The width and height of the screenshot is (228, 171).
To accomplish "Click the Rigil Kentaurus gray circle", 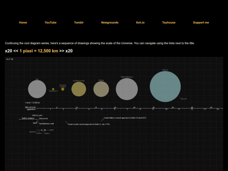I will 127,89.
